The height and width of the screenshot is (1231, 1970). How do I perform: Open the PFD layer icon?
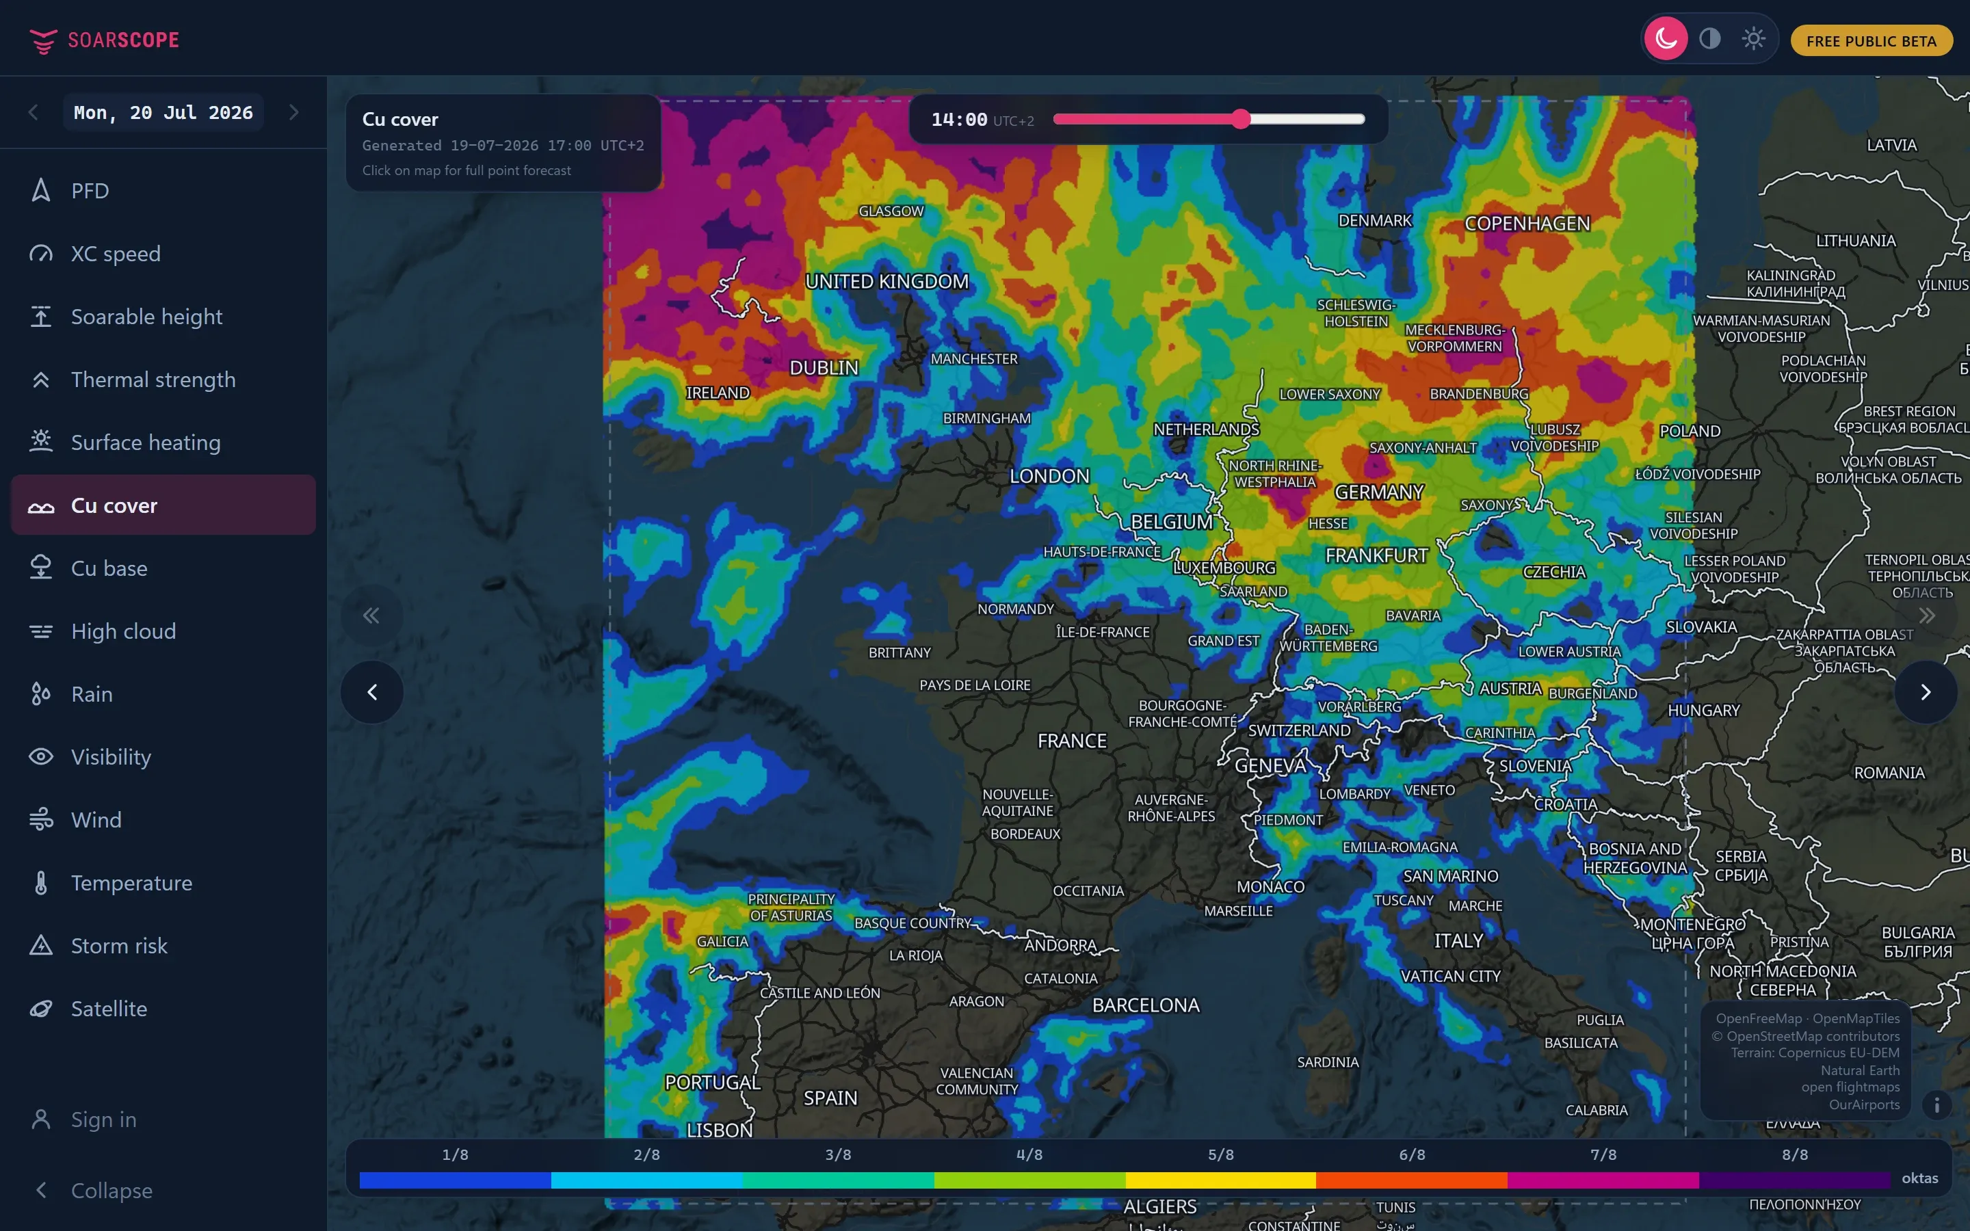[41, 191]
